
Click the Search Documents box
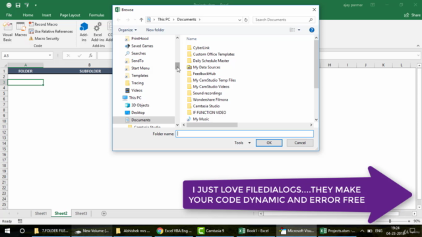pyautogui.click(x=283, y=20)
